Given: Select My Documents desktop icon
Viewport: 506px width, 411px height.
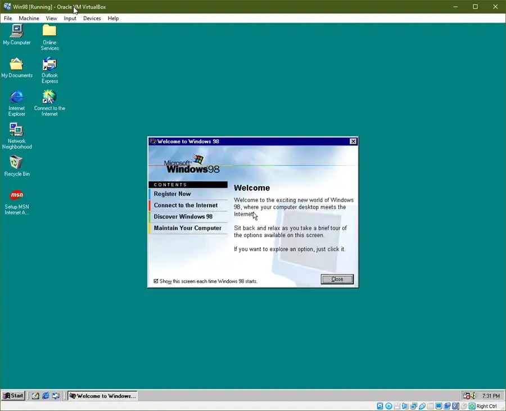Looking at the screenshot, I should click(x=17, y=68).
